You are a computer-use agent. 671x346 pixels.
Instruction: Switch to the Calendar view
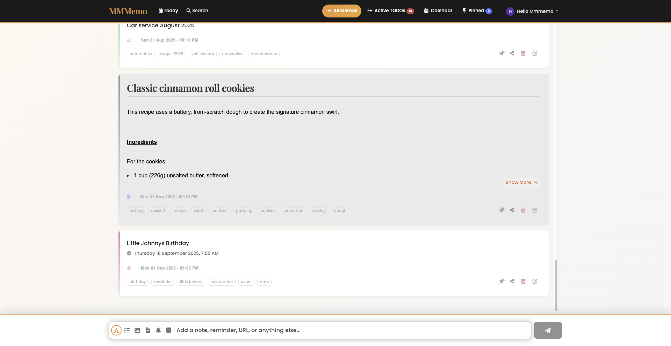[438, 11]
